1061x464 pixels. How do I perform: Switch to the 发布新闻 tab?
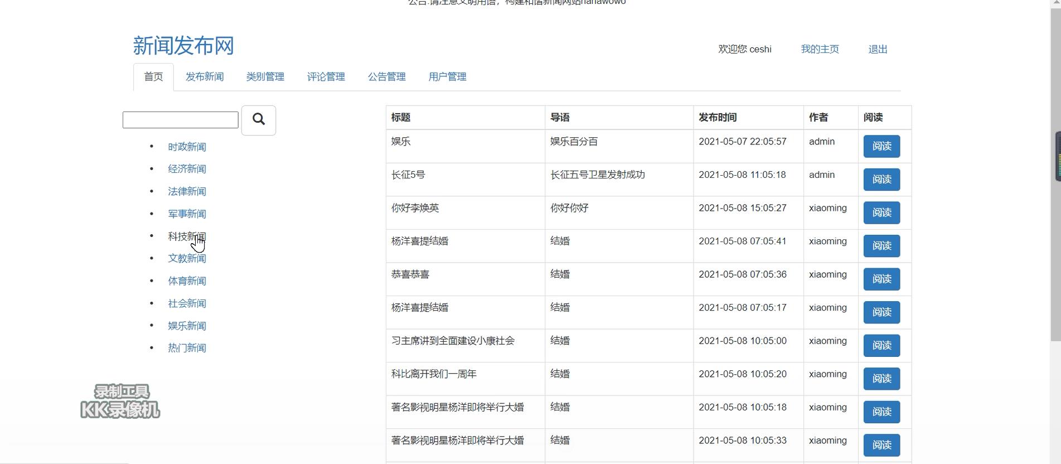point(205,77)
